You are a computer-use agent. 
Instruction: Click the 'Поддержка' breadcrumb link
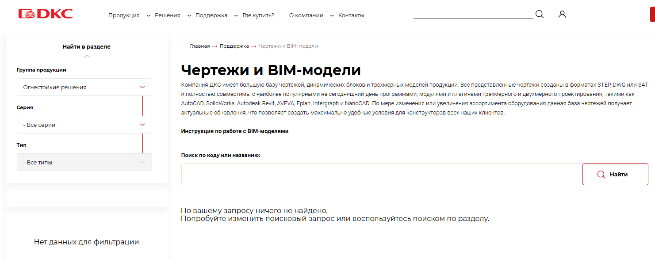pos(234,46)
